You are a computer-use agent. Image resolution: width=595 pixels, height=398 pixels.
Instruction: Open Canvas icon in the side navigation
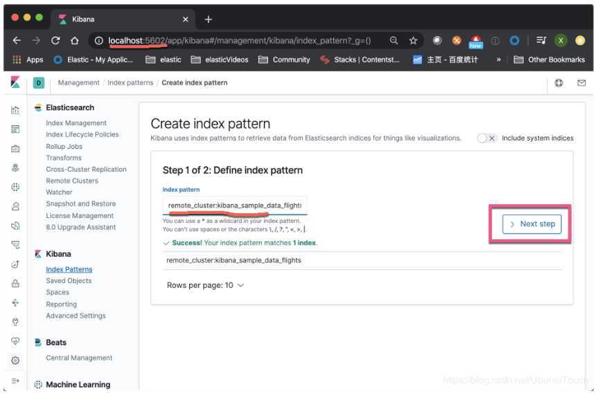[15, 149]
